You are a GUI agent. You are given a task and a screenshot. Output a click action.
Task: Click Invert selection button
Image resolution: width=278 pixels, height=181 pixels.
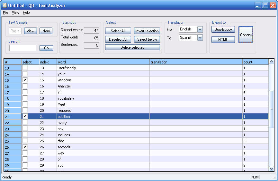coord(147,31)
